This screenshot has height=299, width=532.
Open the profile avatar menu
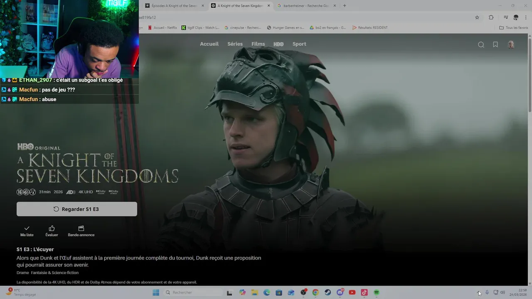pos(511,44)
